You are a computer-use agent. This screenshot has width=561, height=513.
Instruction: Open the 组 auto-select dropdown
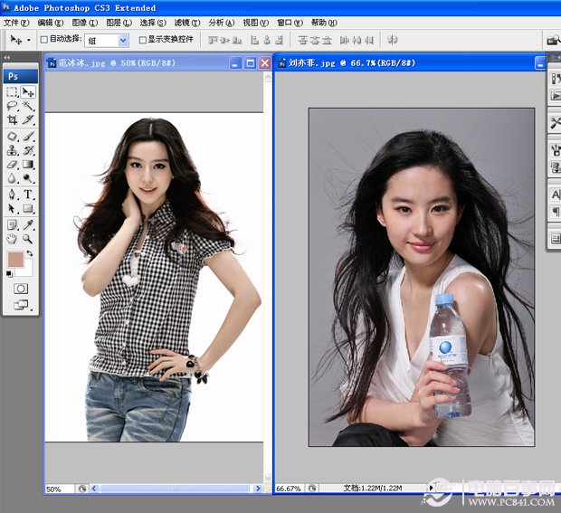pyautogui.click(x=123, y=41)
